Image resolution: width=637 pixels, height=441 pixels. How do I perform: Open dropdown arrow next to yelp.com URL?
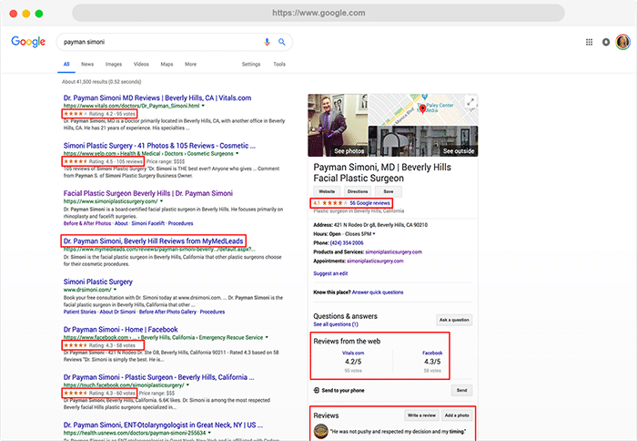(x=238, y=154)
